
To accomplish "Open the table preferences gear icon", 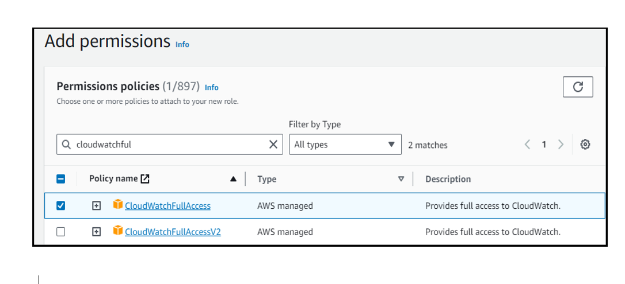I will tap(585, 145).
